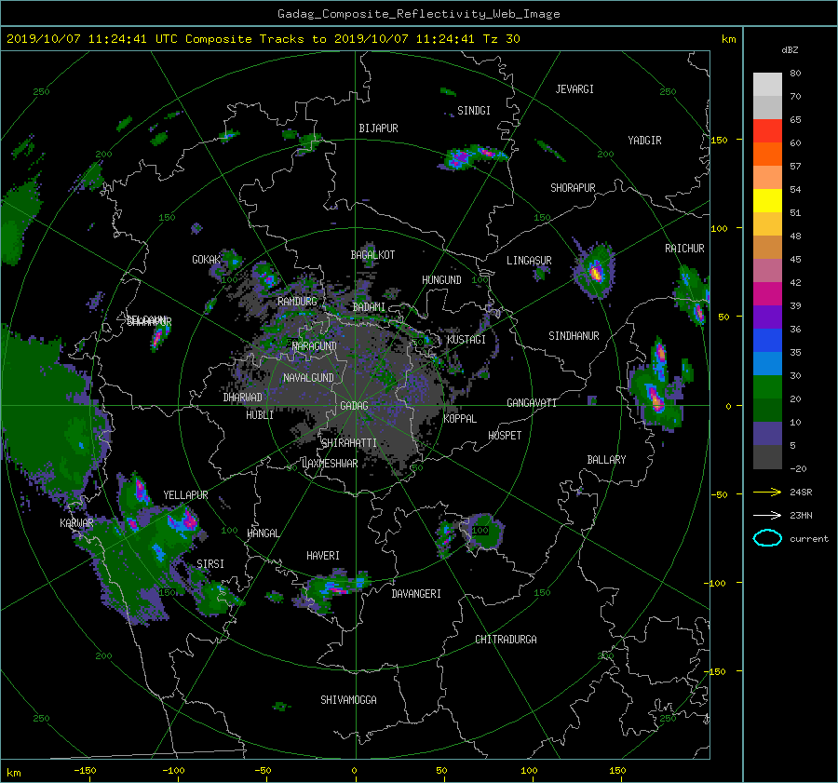Screen dimensions: 838x783
Task: Click the RAICHUR city label
Action: (684, 249)
